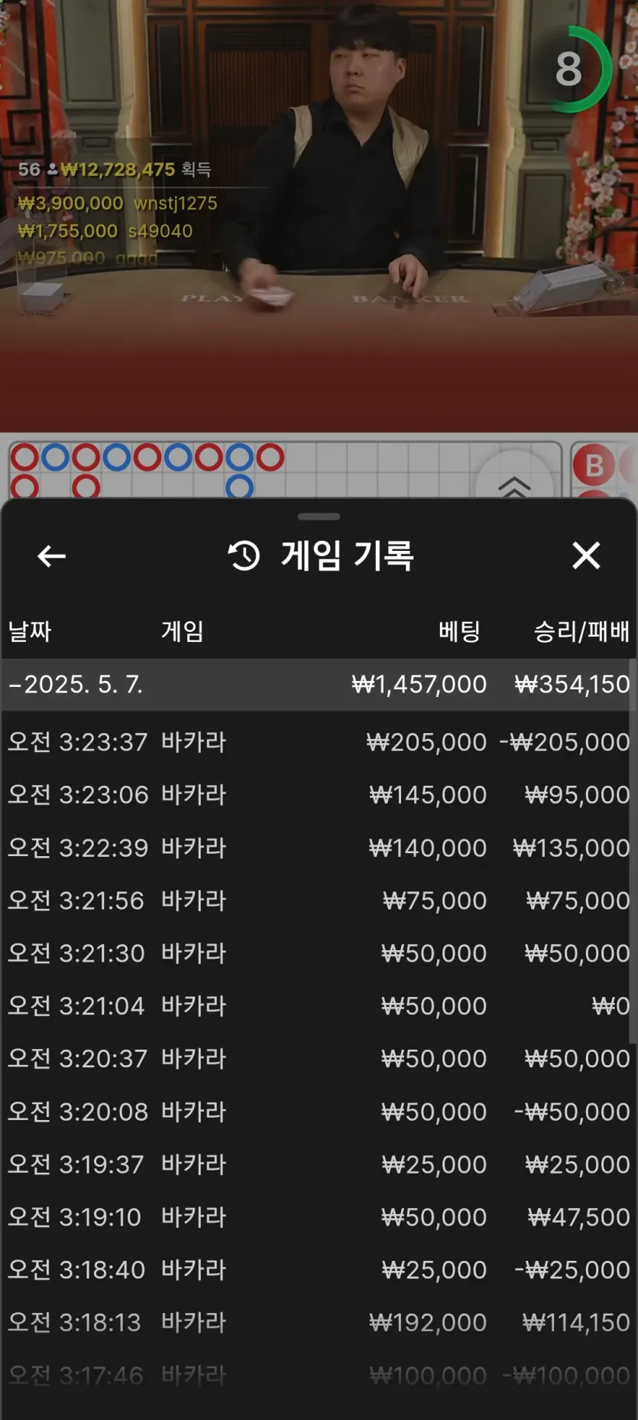Click the 날짜 column header
The width and height of the screenshot is (638, 1420).
pyautogui.click(x=30, y=631)
